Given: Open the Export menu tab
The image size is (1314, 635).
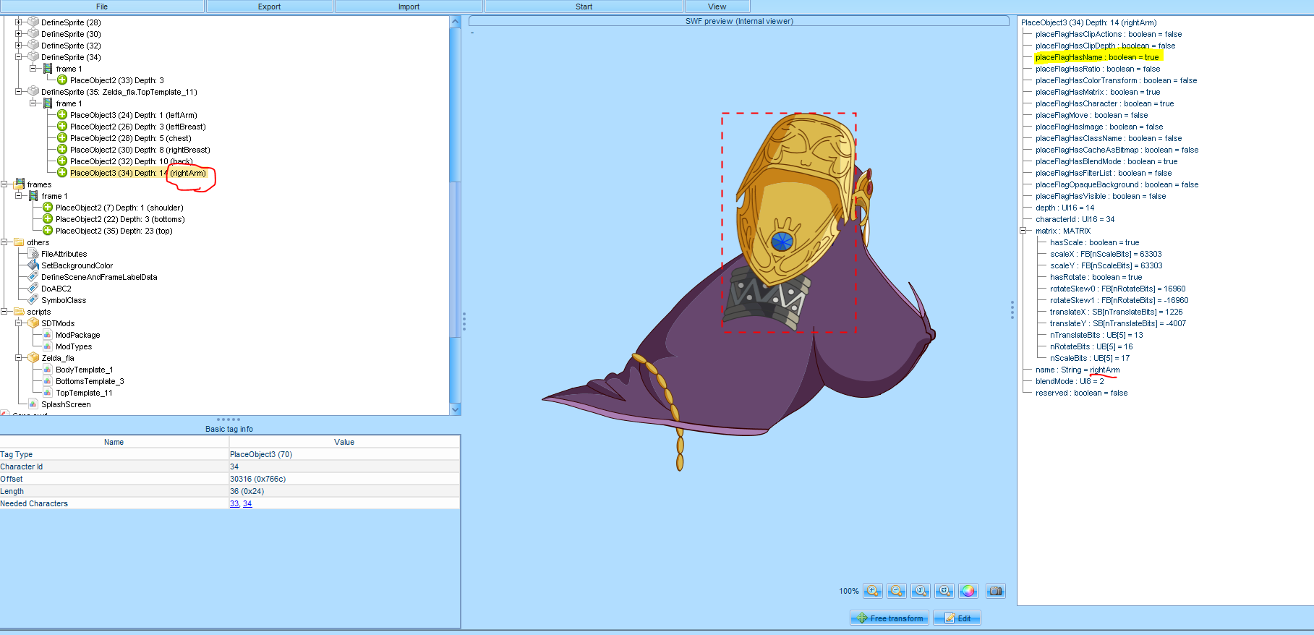Looking at the screenshot, I should tap(269, 7).
